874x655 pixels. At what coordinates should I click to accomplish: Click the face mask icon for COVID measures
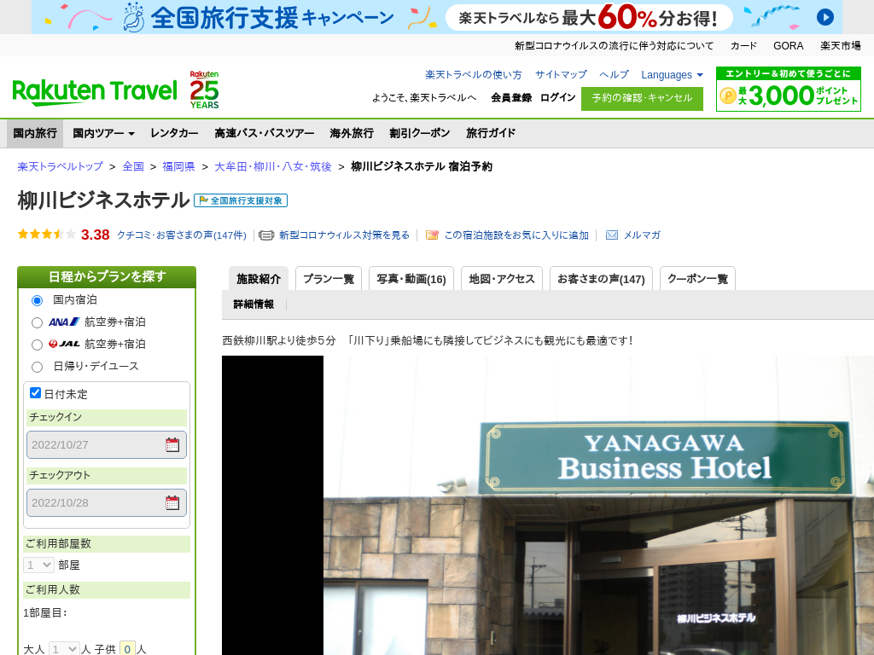tap(266, 235)
